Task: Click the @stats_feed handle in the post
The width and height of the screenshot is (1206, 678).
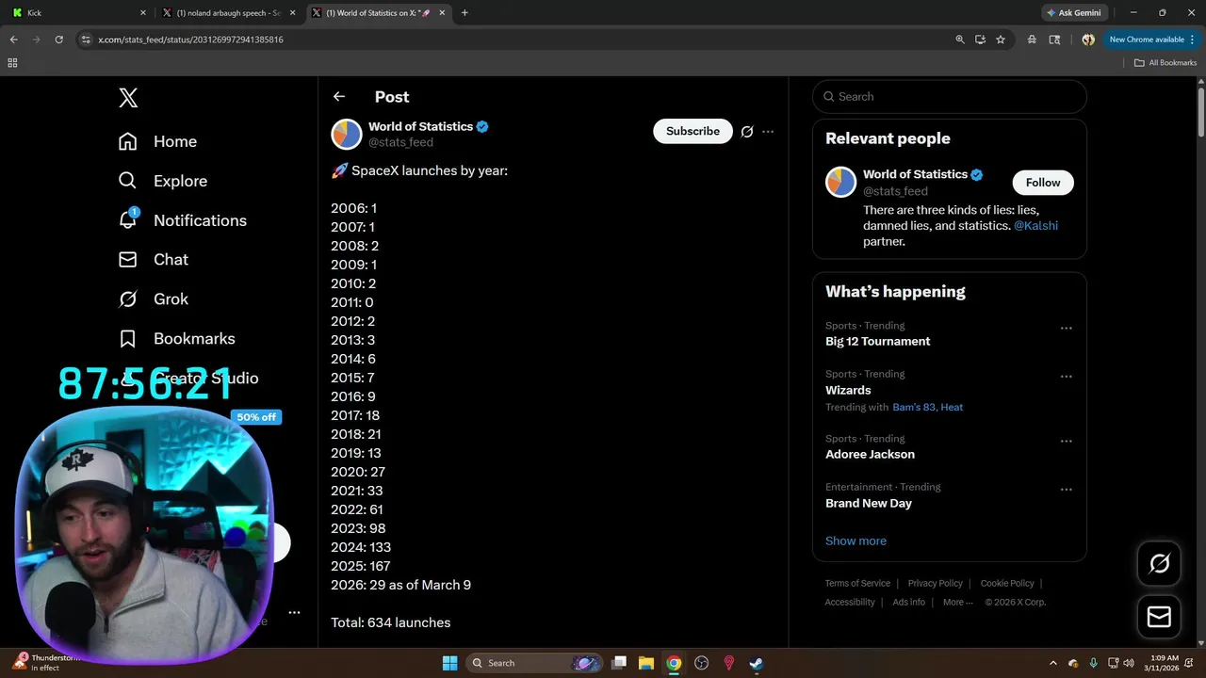Action: coord(400,142)
